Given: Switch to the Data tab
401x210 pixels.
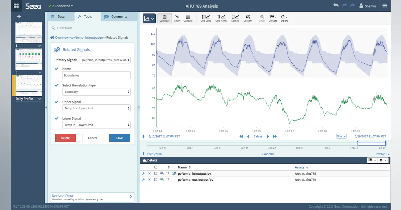Looking at the screenshot, I should [61, 16].
